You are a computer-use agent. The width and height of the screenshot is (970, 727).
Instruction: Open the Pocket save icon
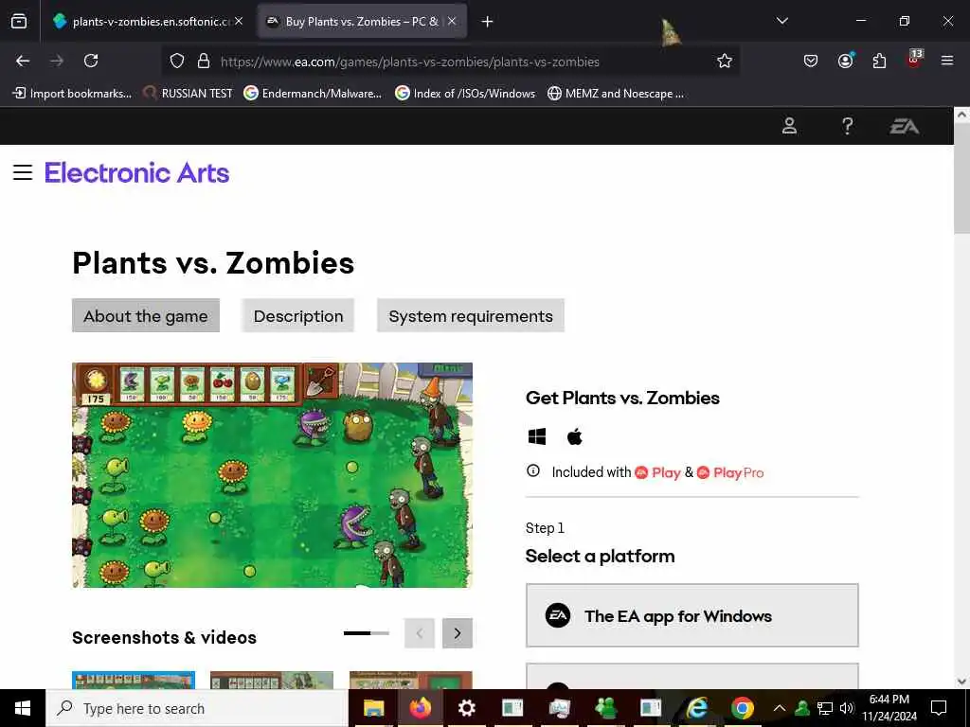pos(811,61)
